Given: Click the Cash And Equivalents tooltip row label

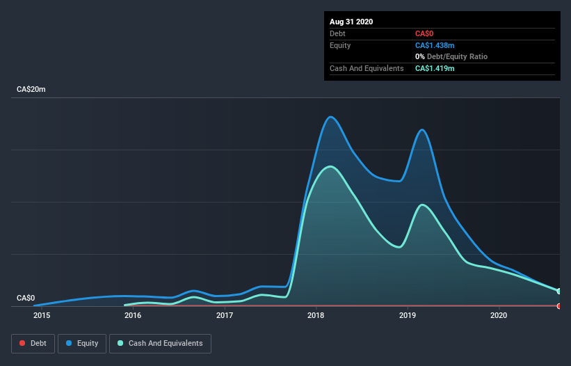Looking at the screenshot, I should pos(367,68).
